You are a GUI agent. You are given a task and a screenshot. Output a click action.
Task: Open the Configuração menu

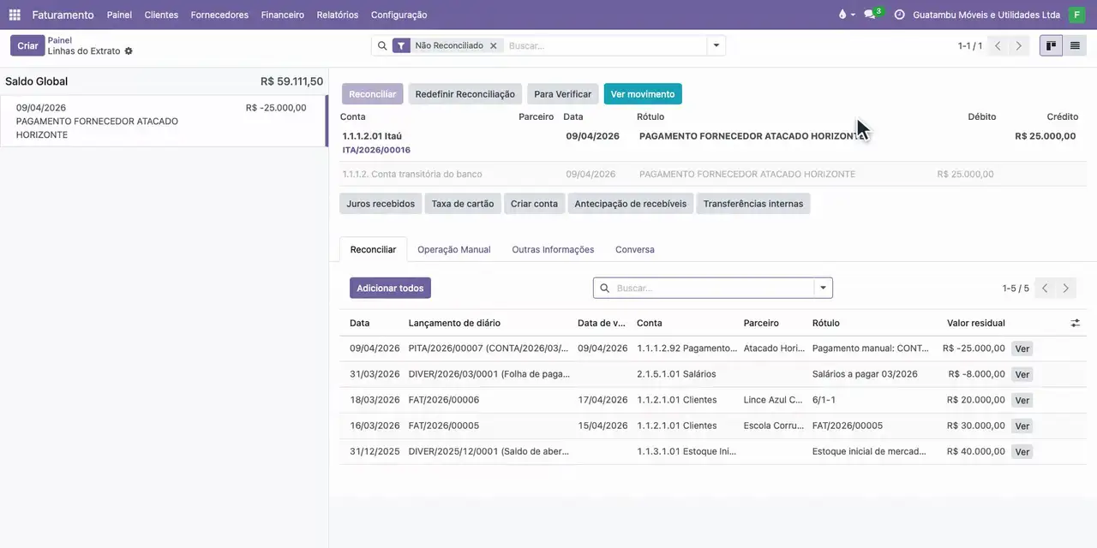(x=399, y=15)
